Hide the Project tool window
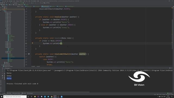This screenshot has width=174, height=98. point(24,7)
